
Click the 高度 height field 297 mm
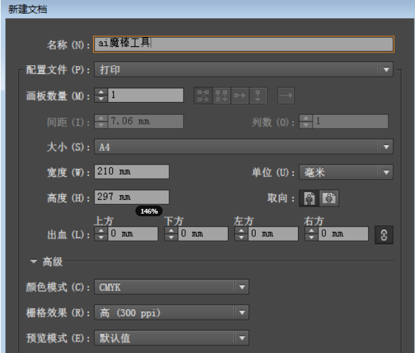(x=131, y=197)
